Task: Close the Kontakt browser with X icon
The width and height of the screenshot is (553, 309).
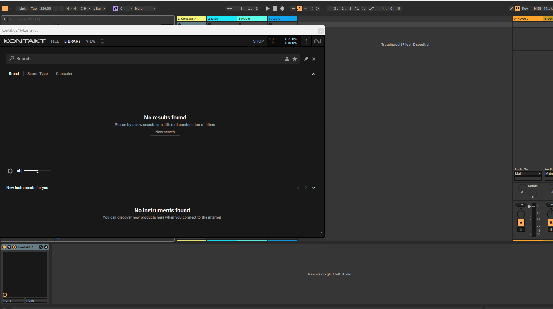Action: click(x=314, y=59)
